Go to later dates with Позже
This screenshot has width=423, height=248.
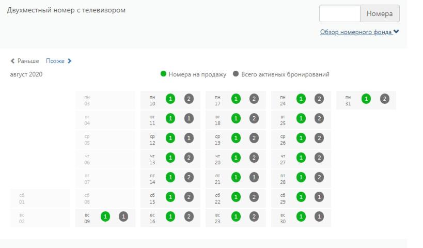(x=55, y=61)
